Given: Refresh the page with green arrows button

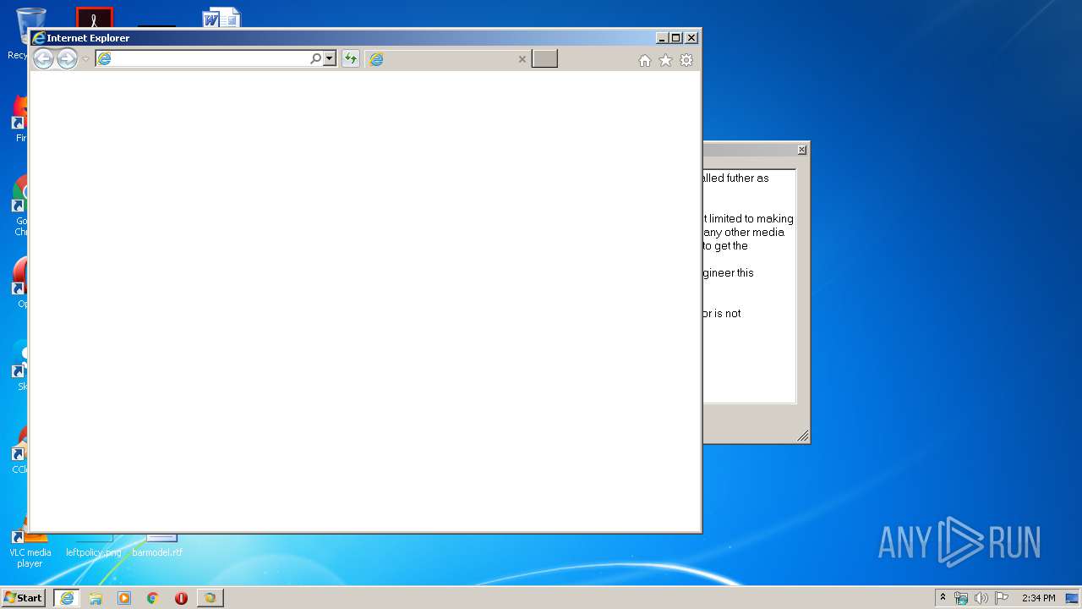Looking at the screenshot, I should [350, 59].
